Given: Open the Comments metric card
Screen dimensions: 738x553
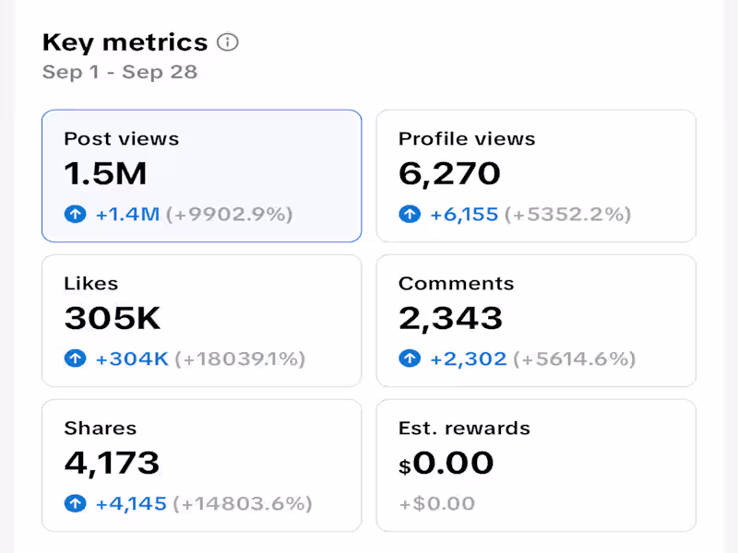Looking at the screenshot, I should click(536, 321).
